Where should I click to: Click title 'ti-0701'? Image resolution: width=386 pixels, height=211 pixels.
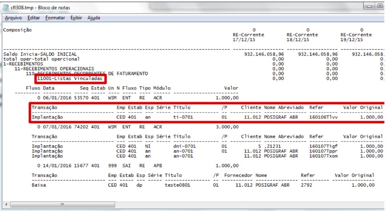pos(183,117)
